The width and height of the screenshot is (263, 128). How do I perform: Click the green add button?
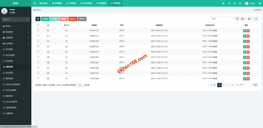45,19
